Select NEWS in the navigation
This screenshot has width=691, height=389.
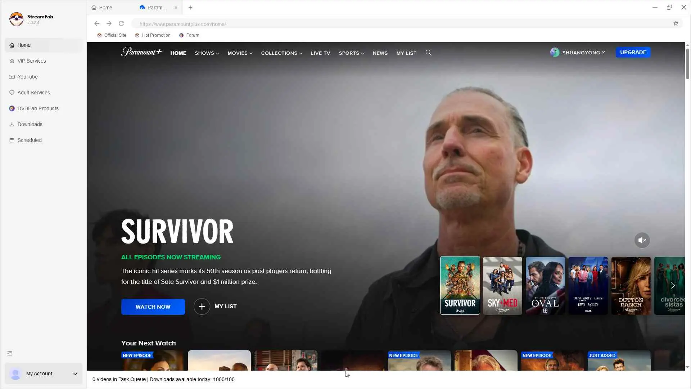click(x=380, y=53)
